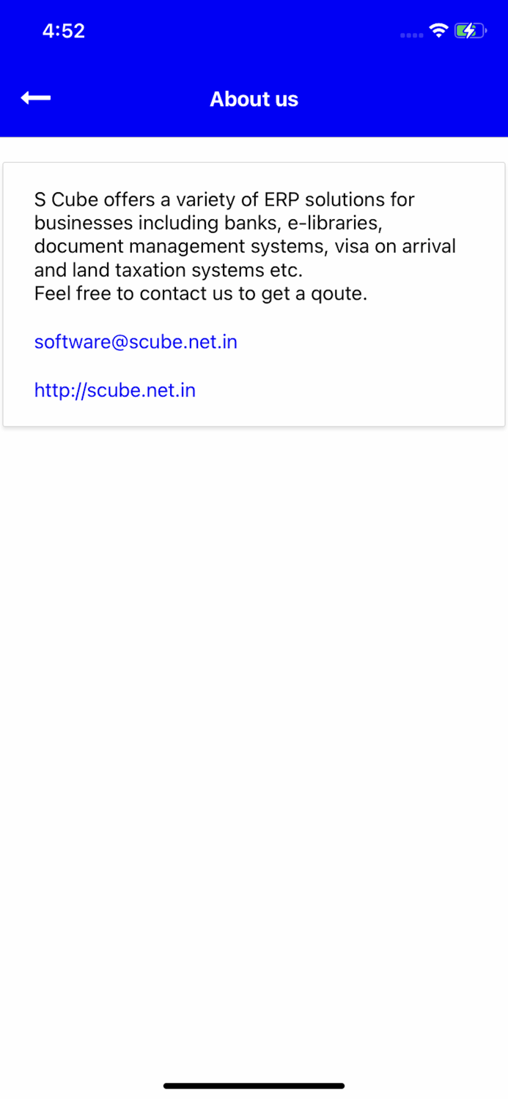Screen dimensions: 508x1099
Task: Tap the charging battery icon
Action: point(469,31)
